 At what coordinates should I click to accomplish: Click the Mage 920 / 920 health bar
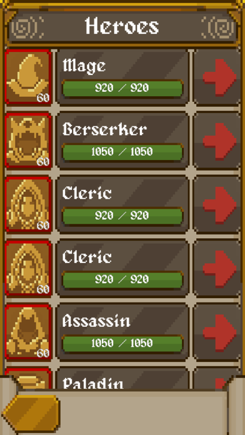coord(122,88)
